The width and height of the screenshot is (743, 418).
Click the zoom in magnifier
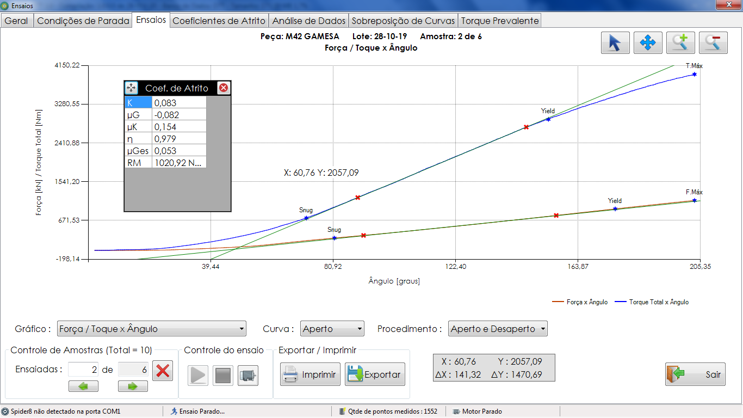pos(680,42)
